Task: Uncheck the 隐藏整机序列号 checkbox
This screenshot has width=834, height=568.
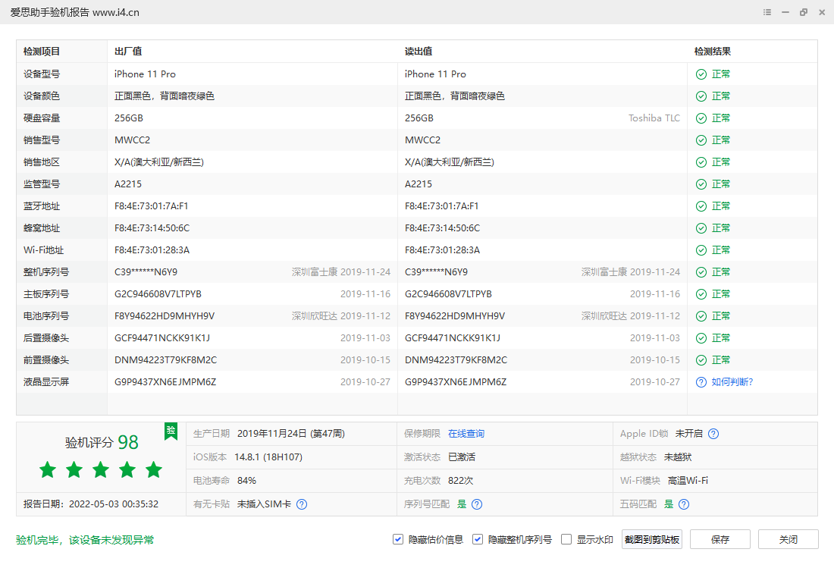Action: coord(478,539)
